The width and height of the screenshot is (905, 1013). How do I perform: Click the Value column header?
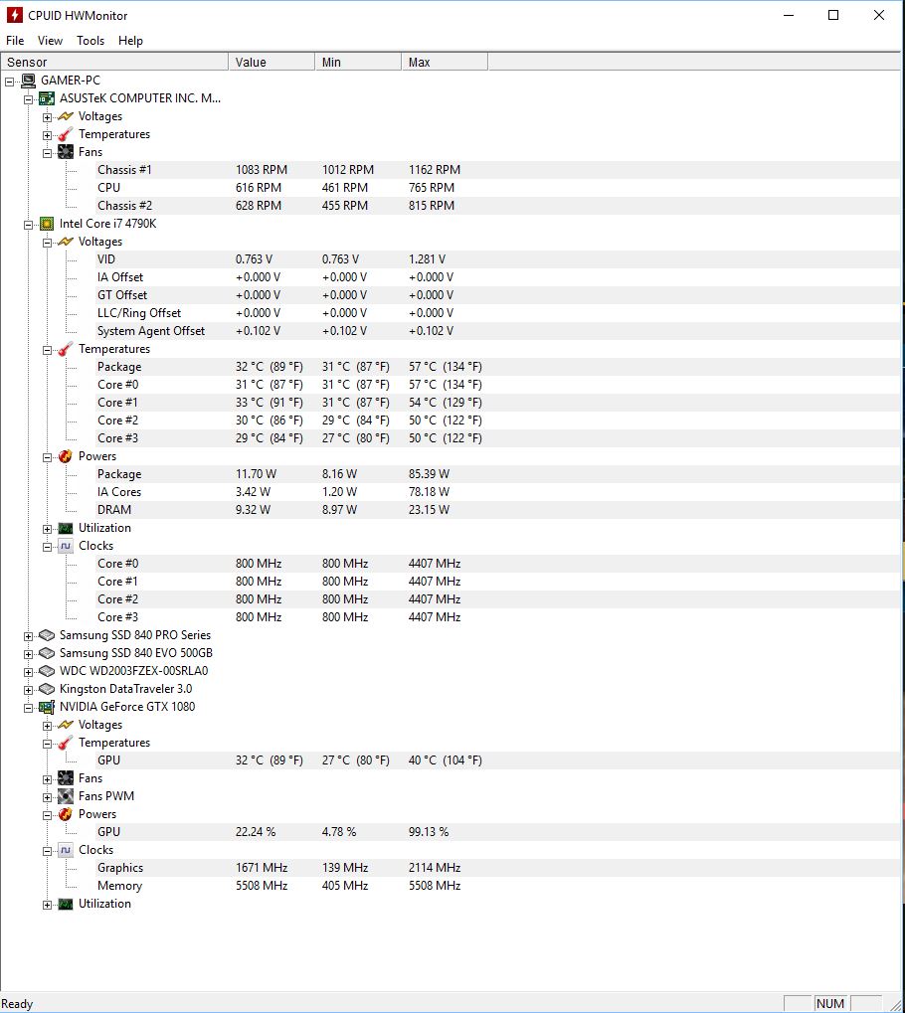pos(271,62)
